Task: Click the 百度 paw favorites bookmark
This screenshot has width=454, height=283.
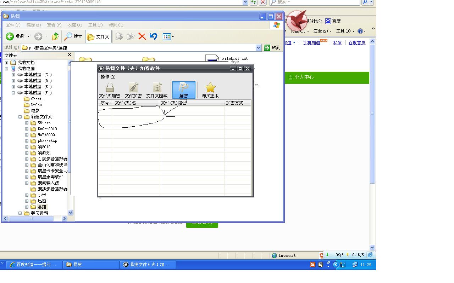Action: tap(333, 21)
